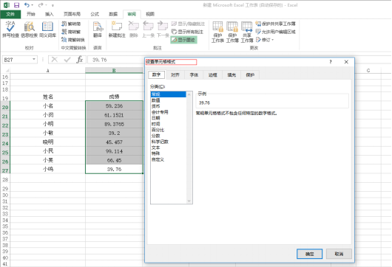
Task: Click the Redo arrow icon
Action: click(x=41, y=5)
